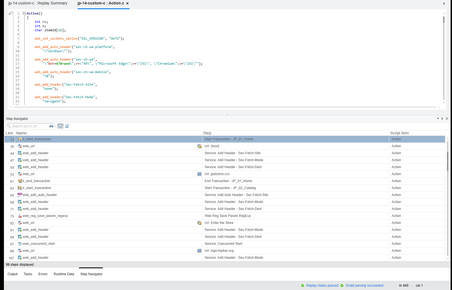Click the web_add_header icon on line 47
452x290 pixels.
click(20, 160)
